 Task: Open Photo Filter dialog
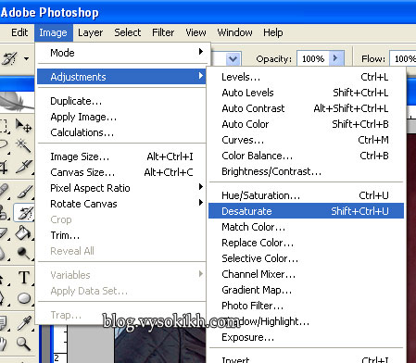coord(306,306)
